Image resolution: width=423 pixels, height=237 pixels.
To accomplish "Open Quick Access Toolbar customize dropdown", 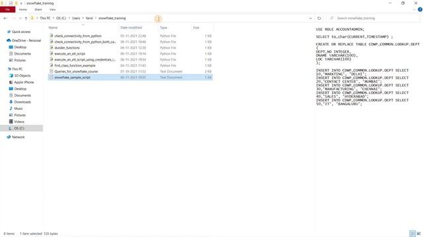I will 21,3.
